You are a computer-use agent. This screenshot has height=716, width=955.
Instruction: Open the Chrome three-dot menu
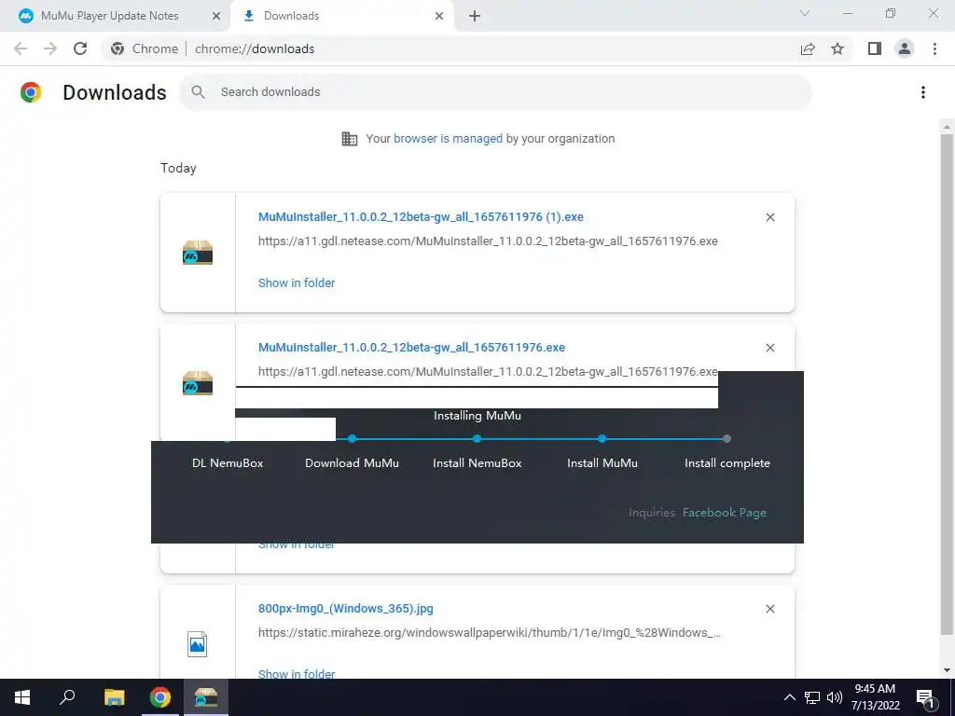click(934, 48)
